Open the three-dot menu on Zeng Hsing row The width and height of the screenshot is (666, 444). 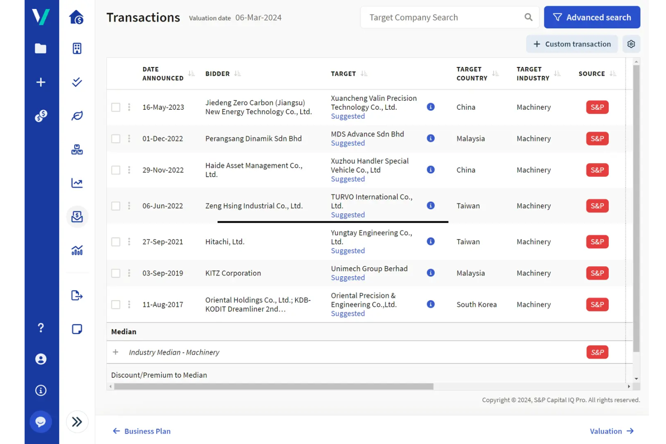click(x=129, y=206)
